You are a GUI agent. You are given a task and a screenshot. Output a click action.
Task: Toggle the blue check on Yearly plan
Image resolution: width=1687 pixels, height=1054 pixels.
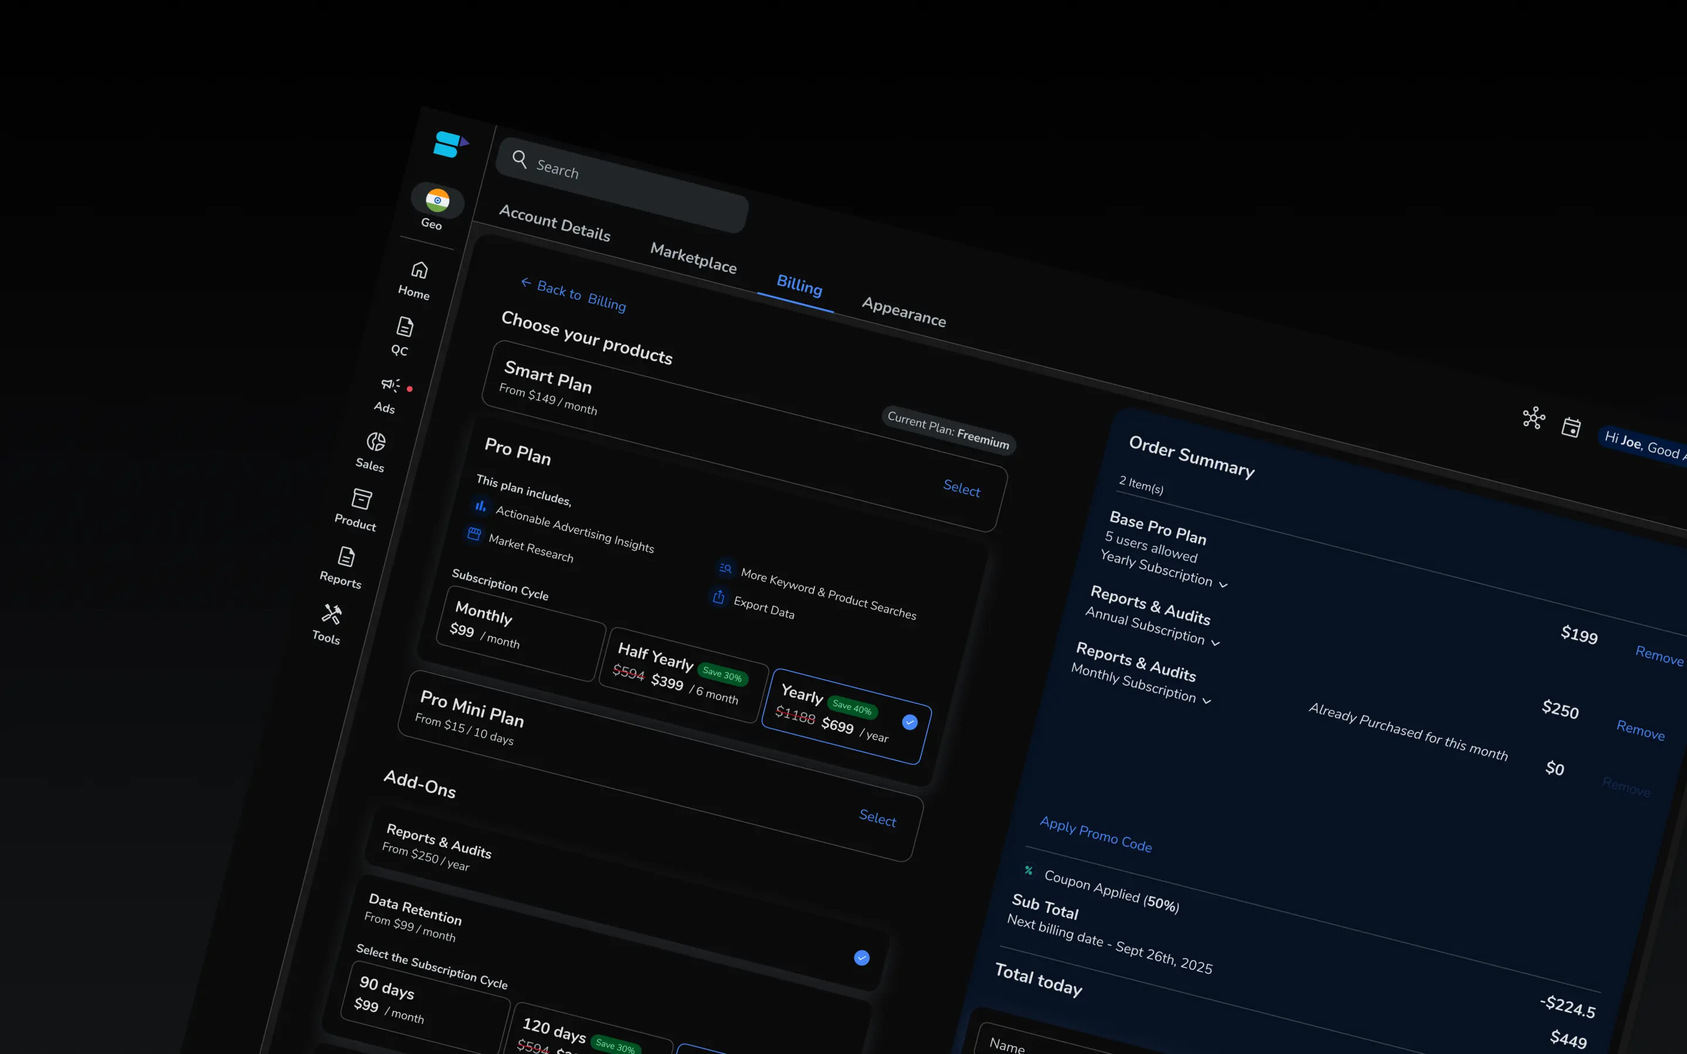pos(910,722)
